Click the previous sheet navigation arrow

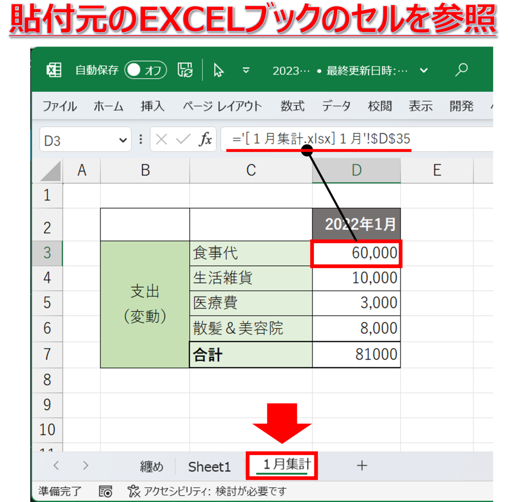pos(56,466)
